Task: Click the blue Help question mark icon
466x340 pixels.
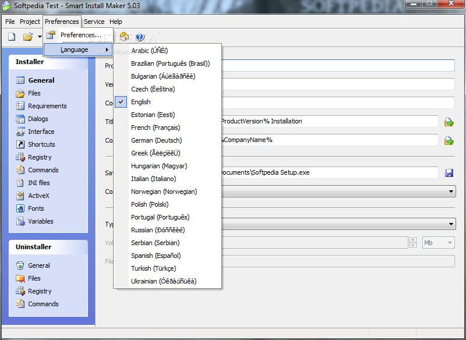Action: point(140,37)
